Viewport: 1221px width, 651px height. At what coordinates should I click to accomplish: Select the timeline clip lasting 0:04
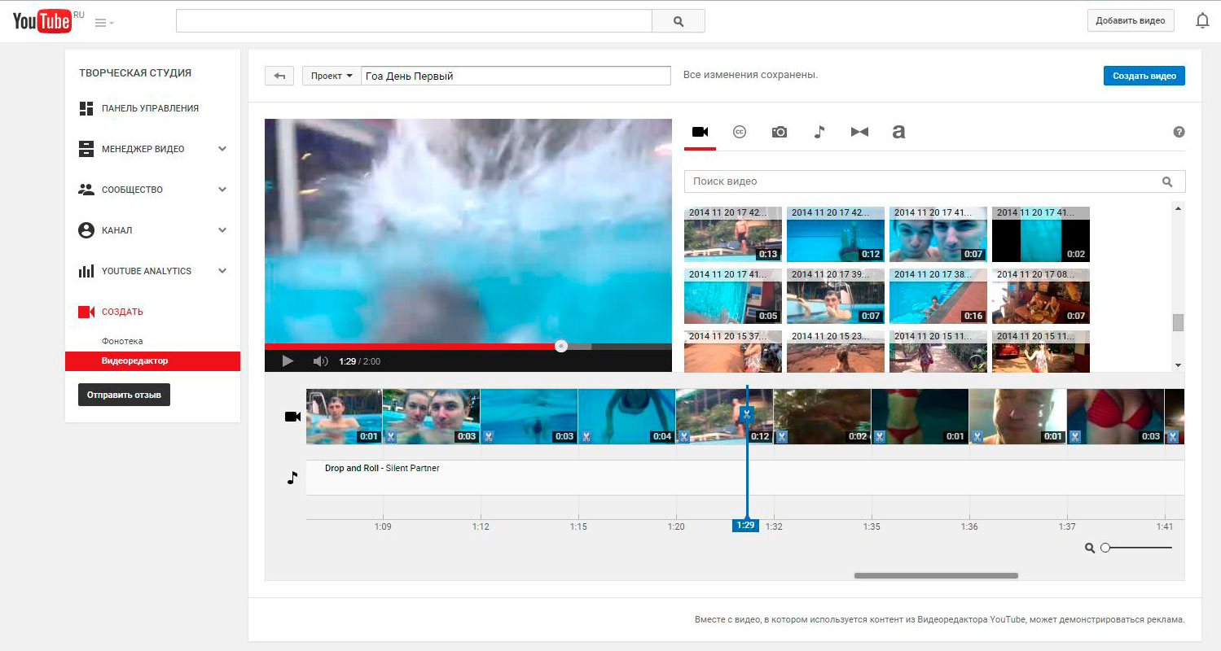click(x=627, y=417)
